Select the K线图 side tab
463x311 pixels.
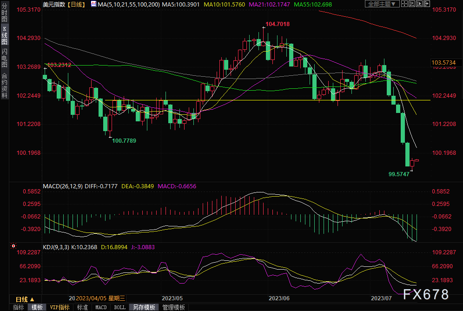(5, 35)
